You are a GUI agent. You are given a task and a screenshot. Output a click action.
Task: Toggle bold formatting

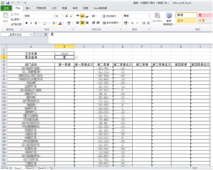click(x=26, y=23)
